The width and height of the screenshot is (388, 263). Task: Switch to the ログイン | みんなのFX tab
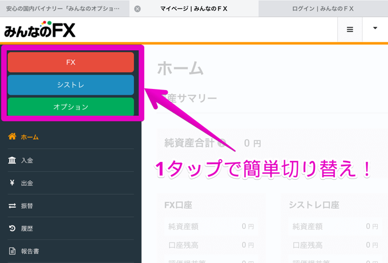323,9
